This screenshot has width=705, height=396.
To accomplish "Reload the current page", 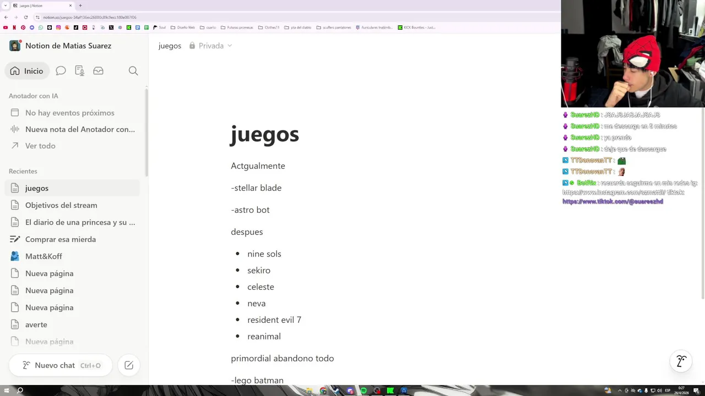I will 25,17.
